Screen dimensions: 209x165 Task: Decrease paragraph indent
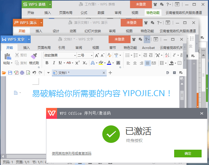pyautogui.click(x=145, y=55)
